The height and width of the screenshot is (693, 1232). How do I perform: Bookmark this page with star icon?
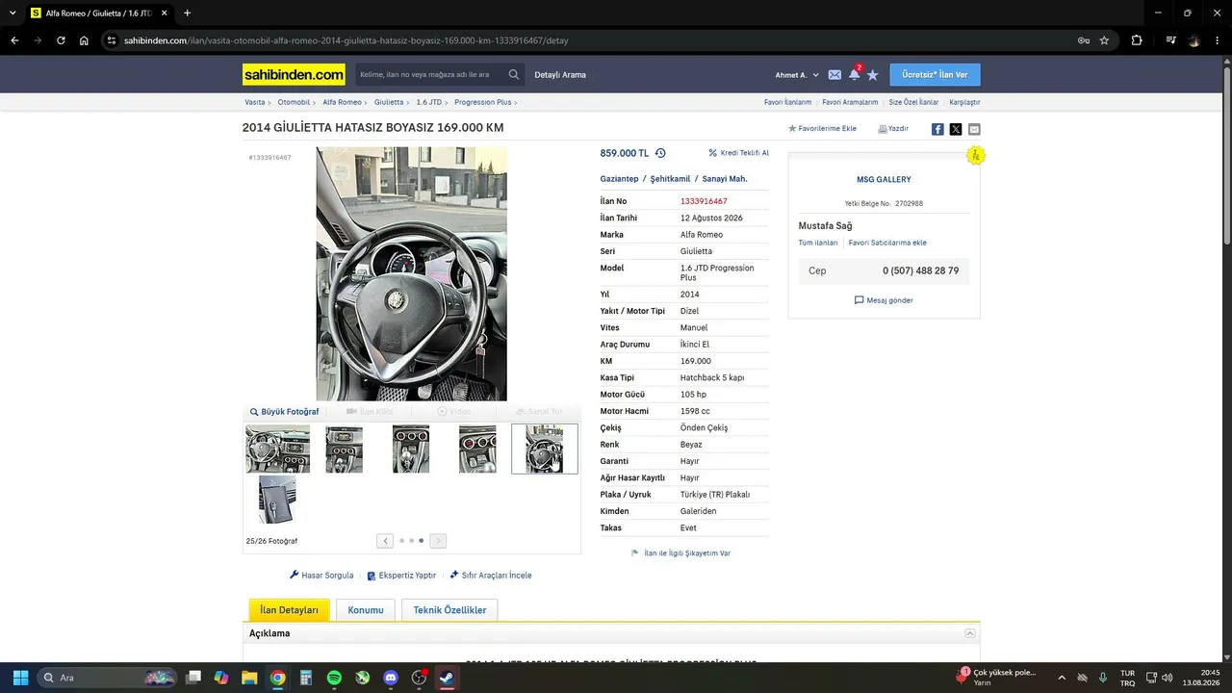click(x=1104, y=40)
